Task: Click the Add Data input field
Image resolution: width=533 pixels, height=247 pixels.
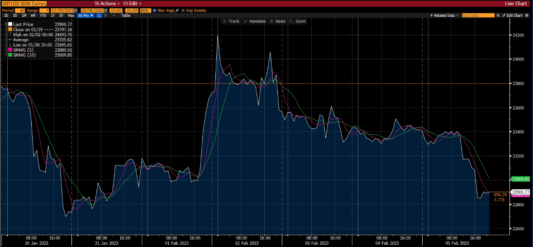Action: click(x=478, y=15)
